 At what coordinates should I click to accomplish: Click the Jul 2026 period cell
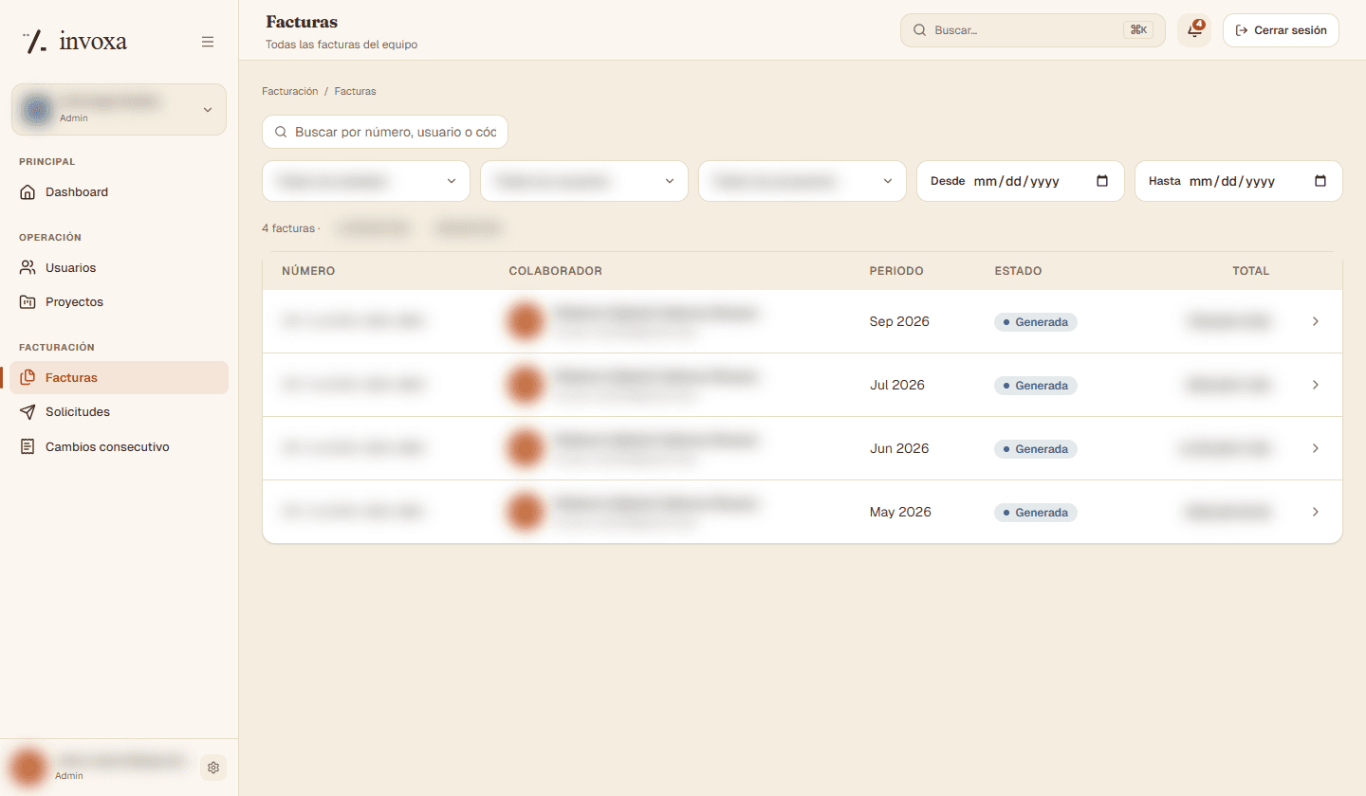(896, 385)
